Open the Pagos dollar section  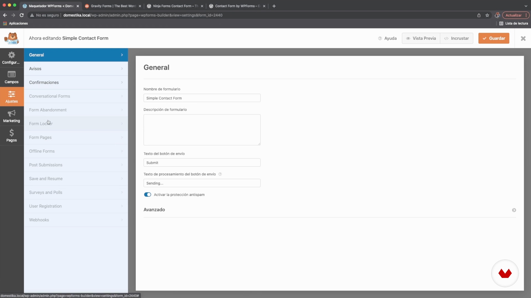tap(11, 135)
